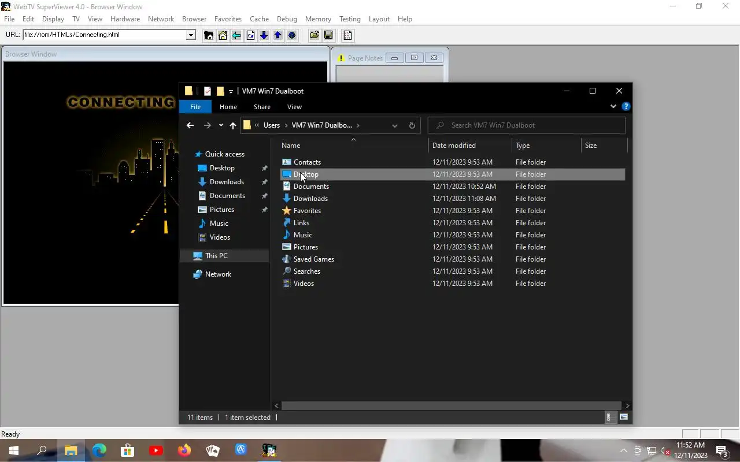Viewport: 740px width, 462px height.
Task: Open the Hardware menu in WebTV SuperViewer
Action: tap(125, 19)
